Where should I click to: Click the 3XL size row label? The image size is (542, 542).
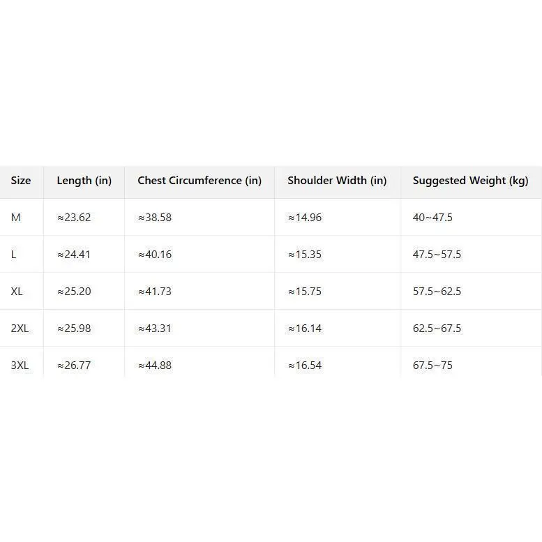(20, 366)
